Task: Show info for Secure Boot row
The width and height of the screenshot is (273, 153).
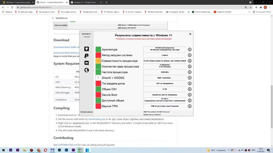Action: click(x=189, y=95)
